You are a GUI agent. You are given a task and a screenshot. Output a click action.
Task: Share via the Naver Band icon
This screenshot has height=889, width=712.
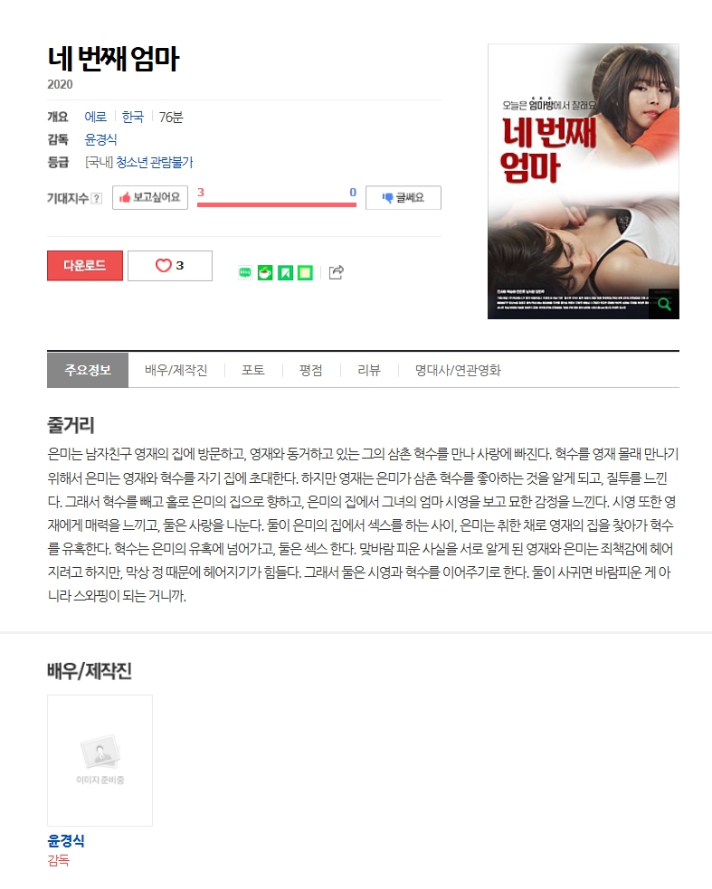[245, 273]
